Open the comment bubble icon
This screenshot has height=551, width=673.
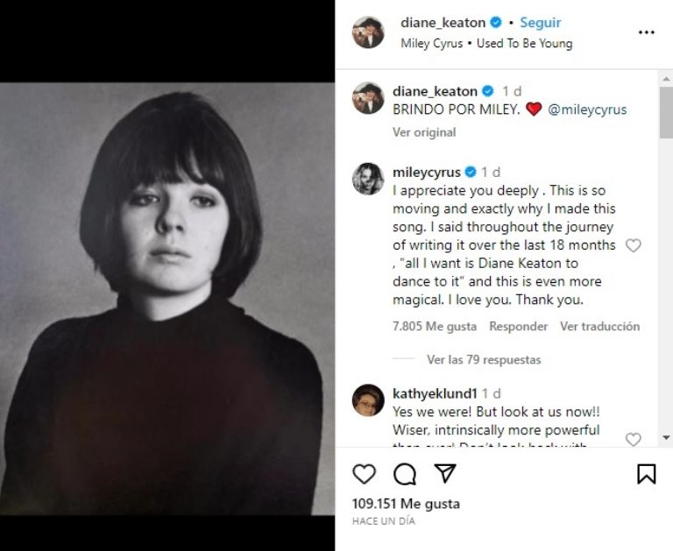405,474
